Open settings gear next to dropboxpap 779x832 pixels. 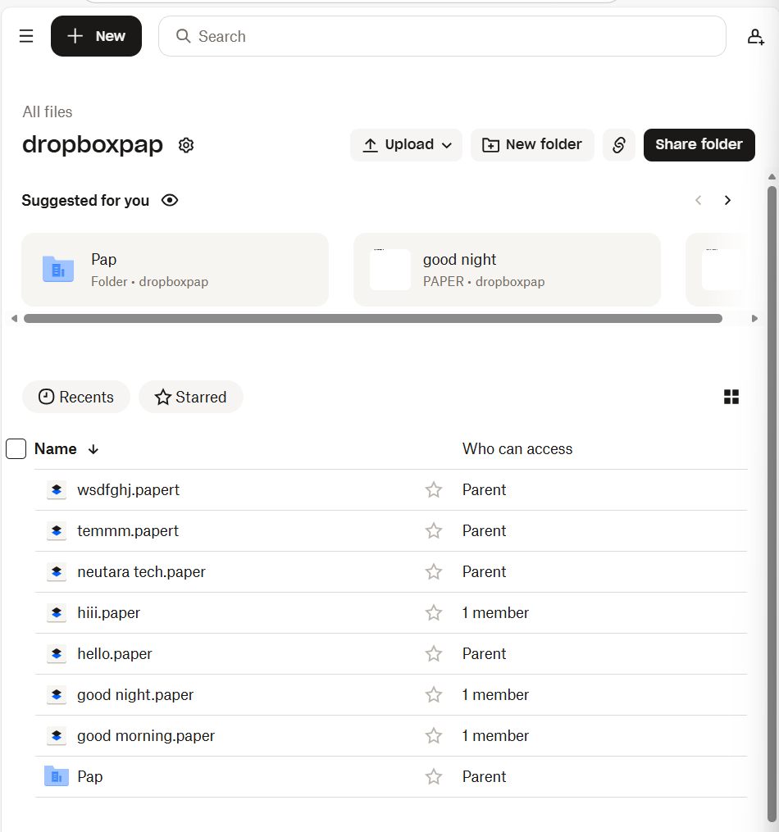186,145
